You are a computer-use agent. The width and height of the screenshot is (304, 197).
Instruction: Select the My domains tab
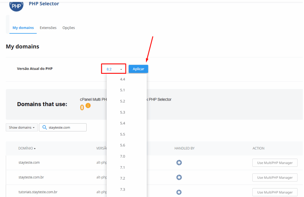coord(23,28)
